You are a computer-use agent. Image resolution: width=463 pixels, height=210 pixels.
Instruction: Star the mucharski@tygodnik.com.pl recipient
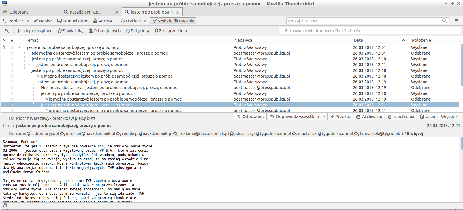pyautogui.click(x=356, y=134)
